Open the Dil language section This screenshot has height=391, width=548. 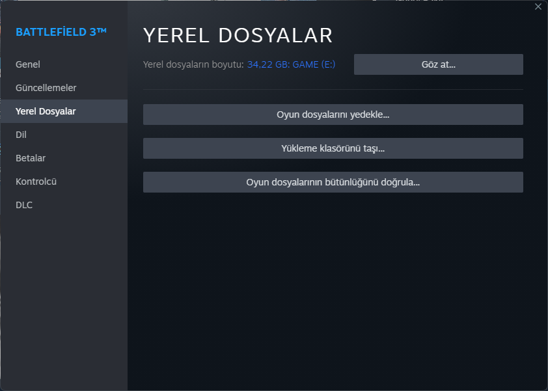point(64,135)
